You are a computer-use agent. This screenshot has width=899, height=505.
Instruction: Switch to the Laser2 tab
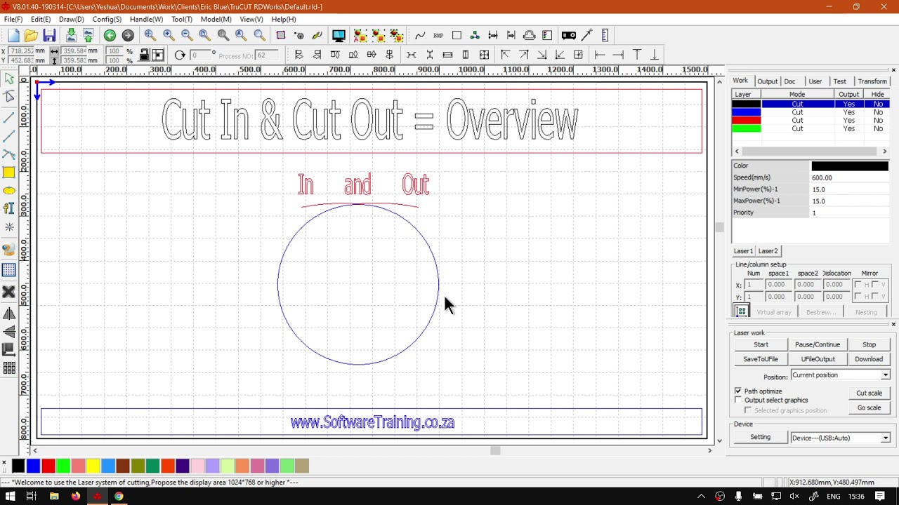pos(768,251)
